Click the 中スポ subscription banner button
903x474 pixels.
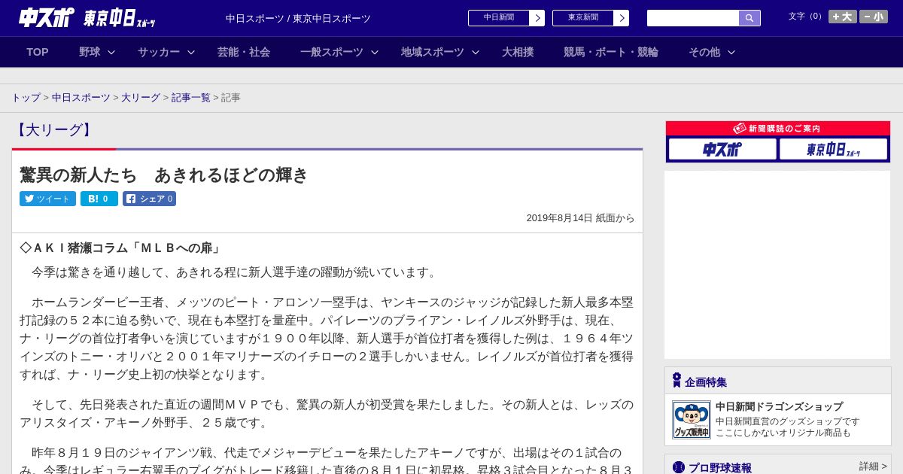point(722,149)
